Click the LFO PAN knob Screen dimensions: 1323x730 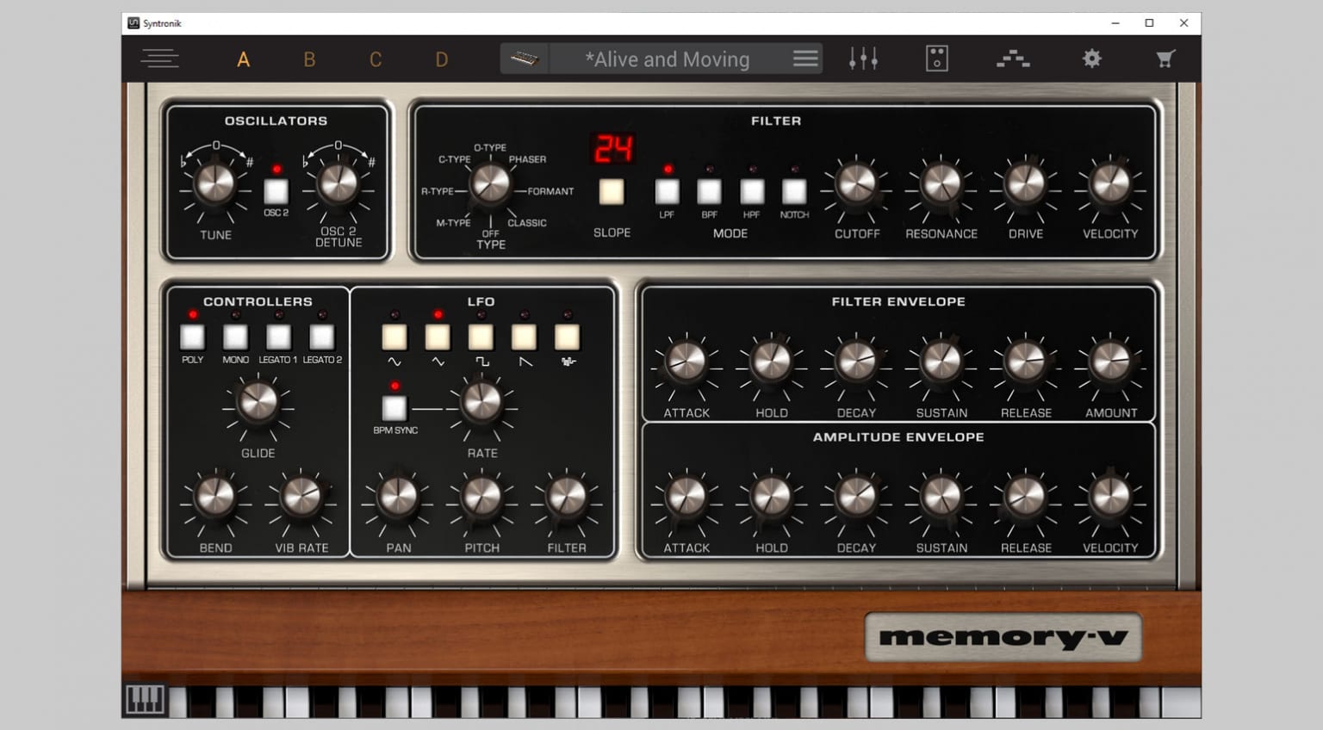click(397, 497)
